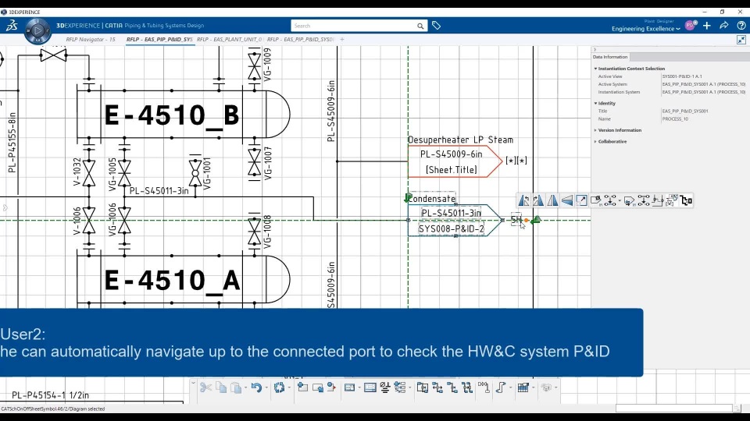Click the Rotate Right context toolbar icon
This screenshot has height=421, width=750.
[x=538, y=200]
